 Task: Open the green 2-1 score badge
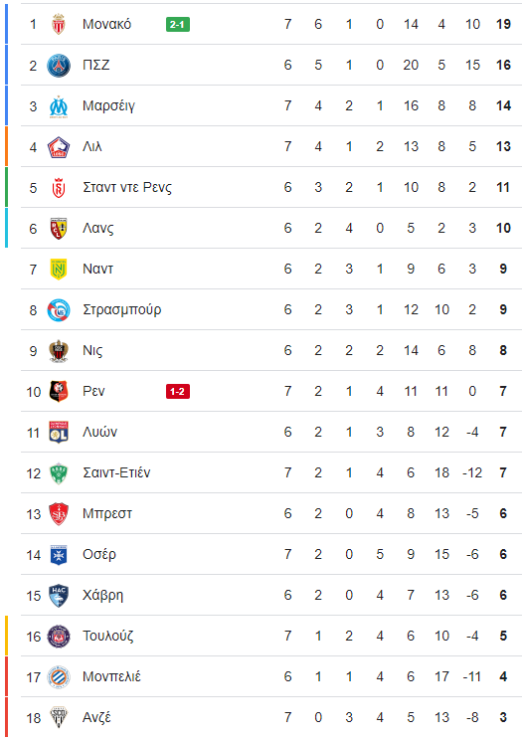click(178, 24)
